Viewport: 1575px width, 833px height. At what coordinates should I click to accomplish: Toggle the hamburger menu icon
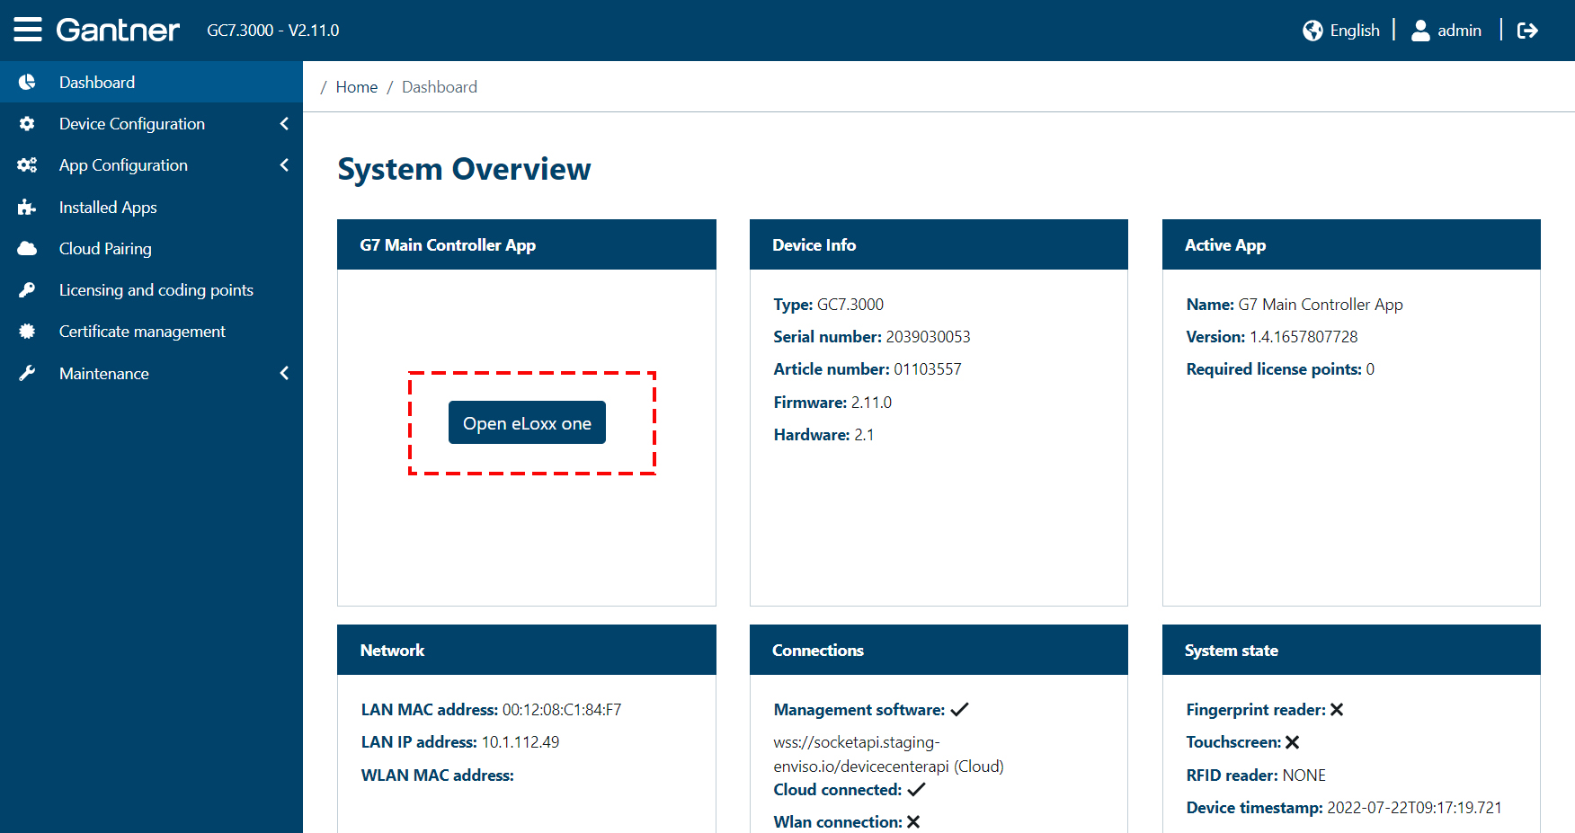tap(28, 30)
